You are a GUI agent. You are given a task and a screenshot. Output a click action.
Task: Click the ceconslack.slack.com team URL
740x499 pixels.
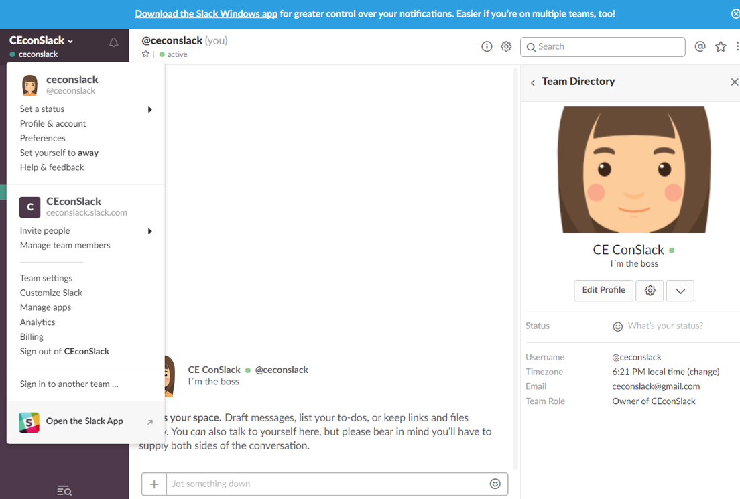[87, 213]
